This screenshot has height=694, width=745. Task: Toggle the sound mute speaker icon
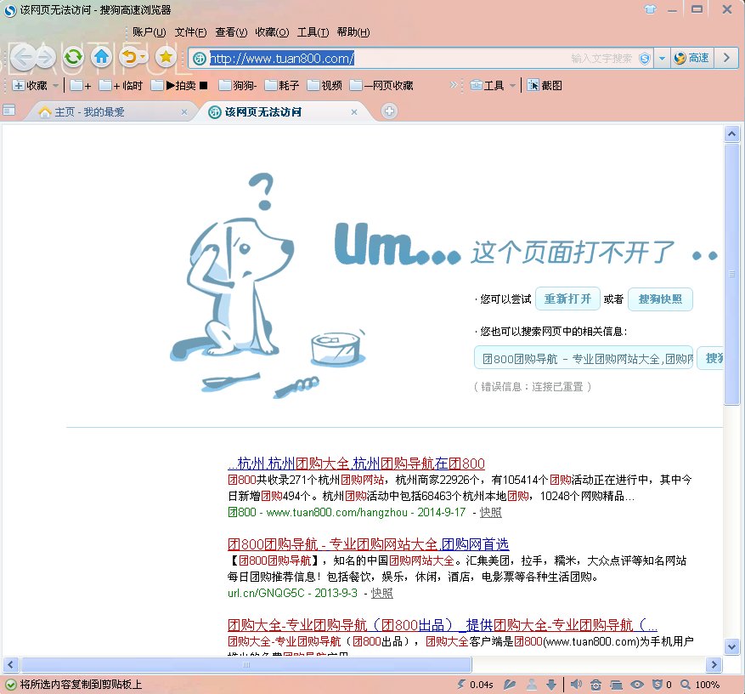click(x=576, y=684)
